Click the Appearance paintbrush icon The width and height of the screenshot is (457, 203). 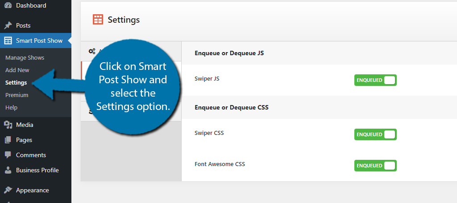pyautogui.click(x=8, y=190)
